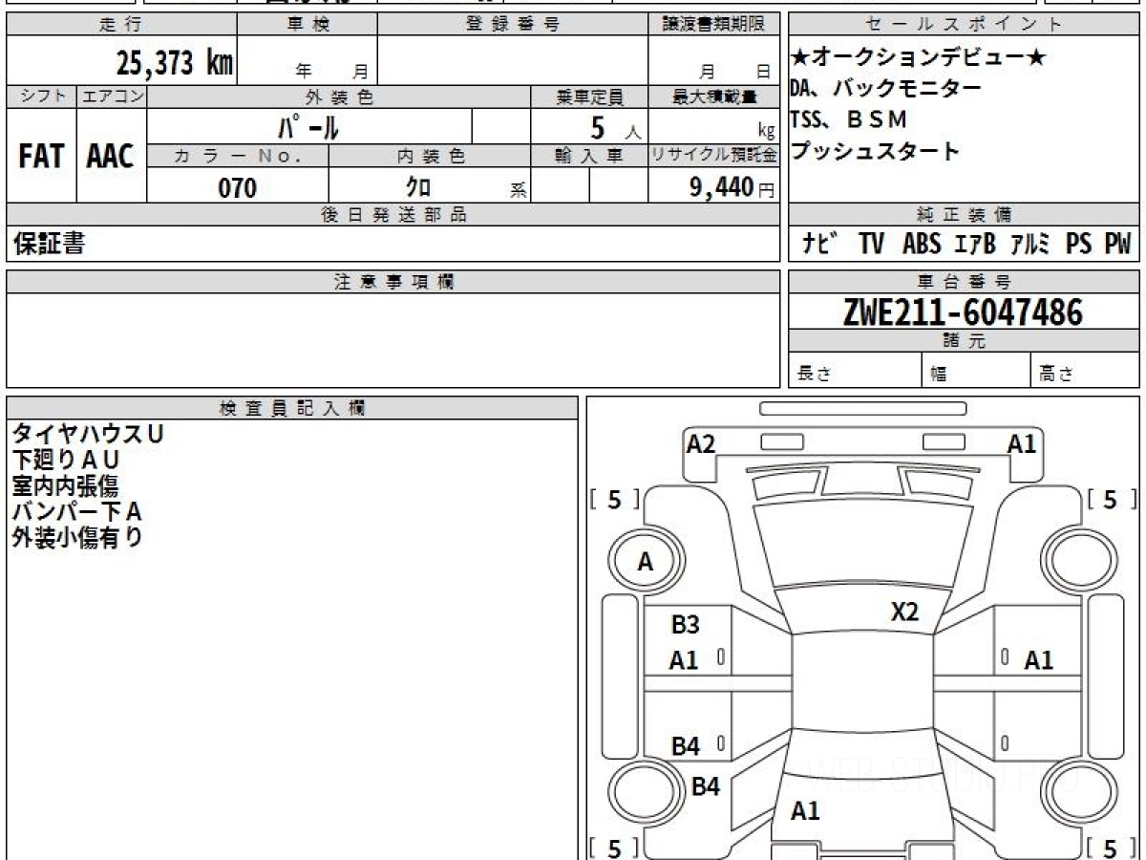Viewport: 1146px width, 860px height.
Task: Select the exterior color パール
Action: click(308, 126)
